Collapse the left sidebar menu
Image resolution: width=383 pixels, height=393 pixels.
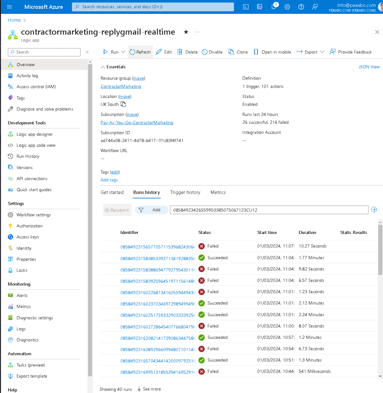pyautogui.click(x=87, y=52)
